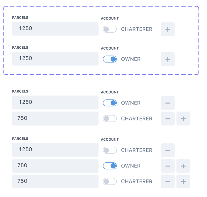Toggle the OWNER switch in the two-row group
207x197 pixels.
(110, 103)
